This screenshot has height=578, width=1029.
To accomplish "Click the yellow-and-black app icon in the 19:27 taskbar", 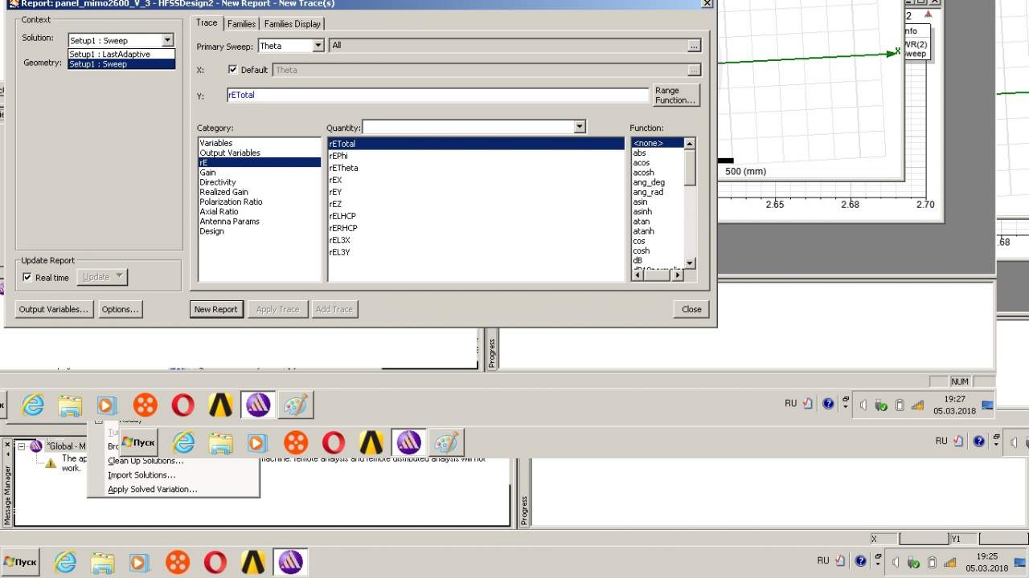I will [220, 405].
